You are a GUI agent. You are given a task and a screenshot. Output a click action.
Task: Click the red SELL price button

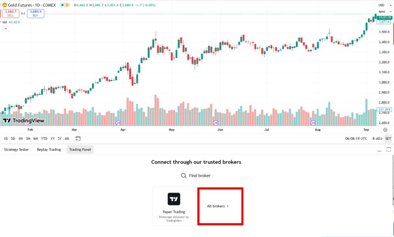pyautogui.click(x=10, y=13)
